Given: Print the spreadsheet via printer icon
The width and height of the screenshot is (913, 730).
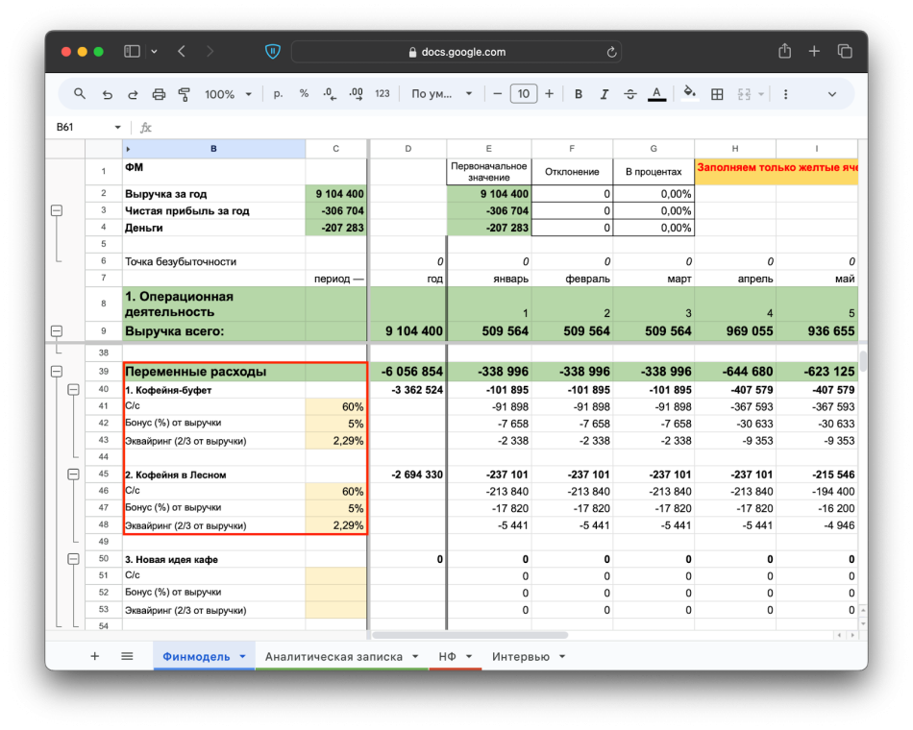Looking at the screenshot, I should click(x=159, y=94).
